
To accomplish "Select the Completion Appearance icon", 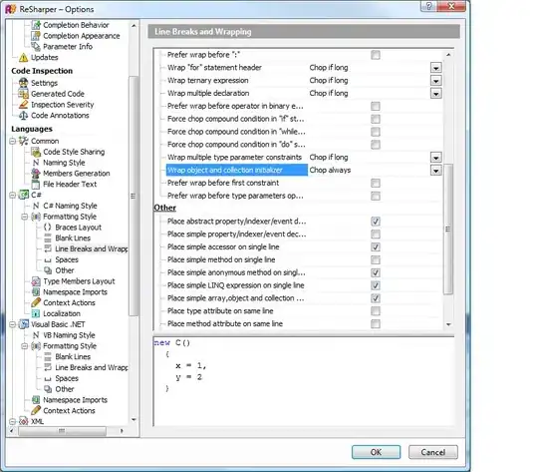I will [36, 36].
